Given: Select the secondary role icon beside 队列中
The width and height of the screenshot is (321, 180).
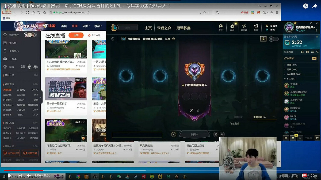Looking at the screenshot, I should point(222,134).
